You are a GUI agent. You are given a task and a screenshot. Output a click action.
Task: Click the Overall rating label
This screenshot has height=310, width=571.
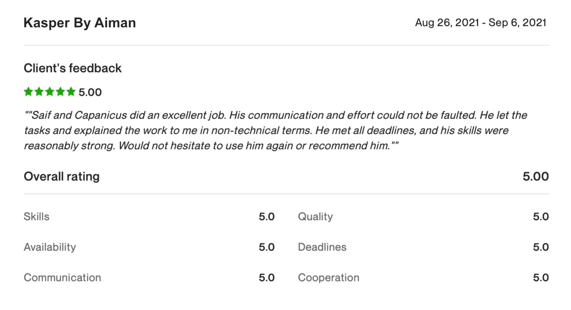click(62, 177)
